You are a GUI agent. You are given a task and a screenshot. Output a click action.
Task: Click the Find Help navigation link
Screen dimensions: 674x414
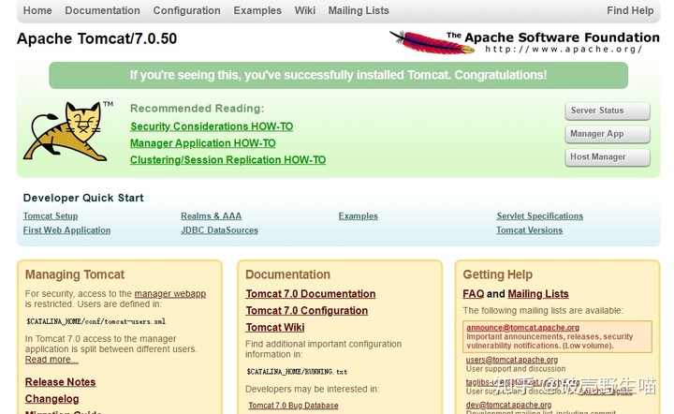click(x=630, y=10)
